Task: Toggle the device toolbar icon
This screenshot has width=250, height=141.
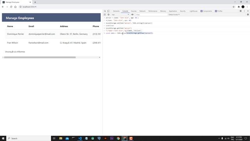Action: pyautogui.click(x=108, y=11)
